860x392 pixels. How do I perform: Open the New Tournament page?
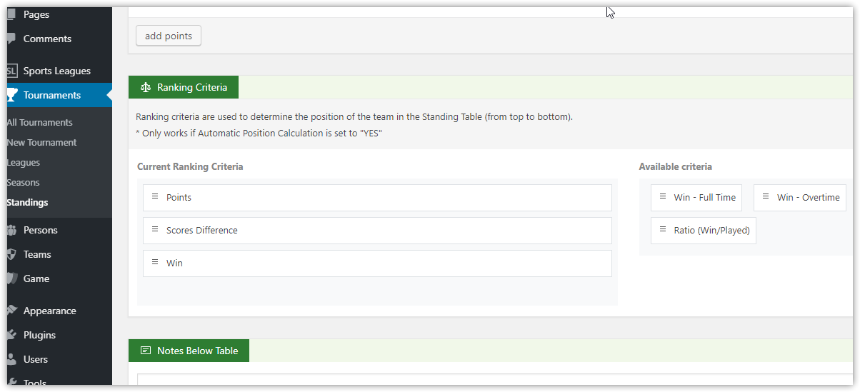click(x=41, y=142)
